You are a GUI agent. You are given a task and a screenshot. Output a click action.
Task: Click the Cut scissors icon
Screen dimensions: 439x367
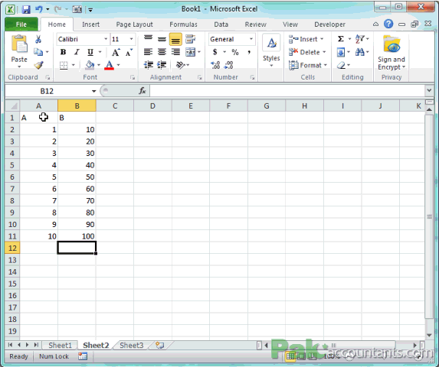38,39
